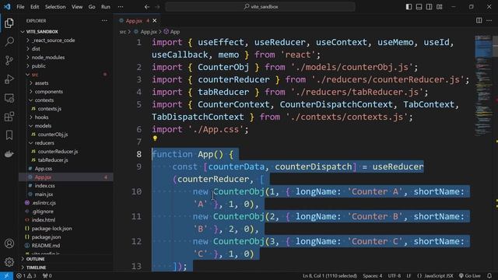Screen dimensions: 498x280
Task: Open package.json file in explorer
Action: tap(66, 237)
